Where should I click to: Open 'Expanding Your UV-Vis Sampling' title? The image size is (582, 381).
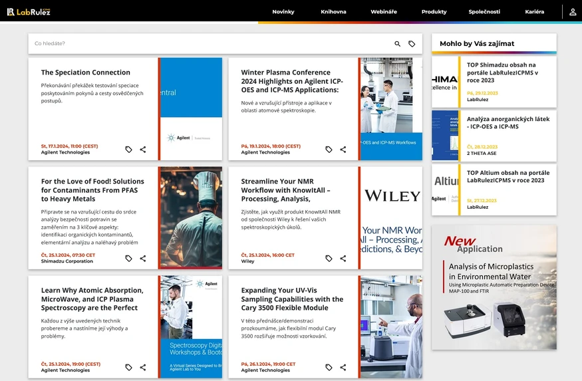click(x=292, y=299)
